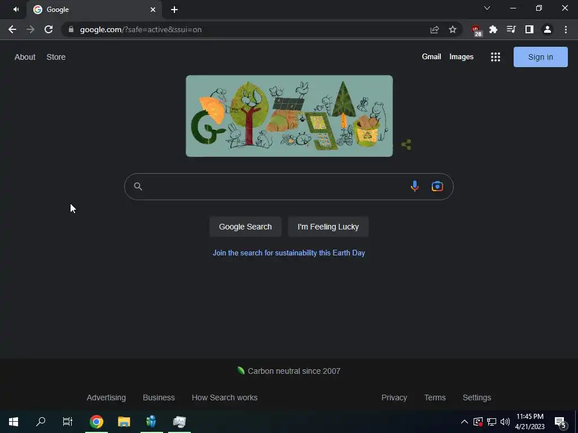The width and height of the screenshot is (578, 433).
Task: Click the lock icon in address bar
Action: [71, 29]
